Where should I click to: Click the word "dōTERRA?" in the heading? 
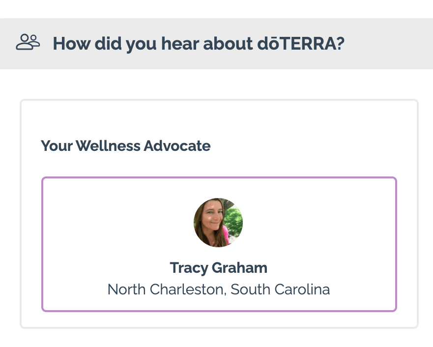[301, 44]
